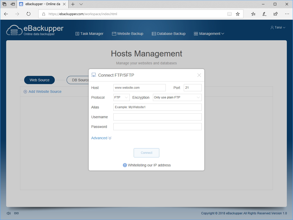Click the info icon beside Whitelisting our IP address
The width and height of the screenshot is (293, 220).
click(125, 165)
